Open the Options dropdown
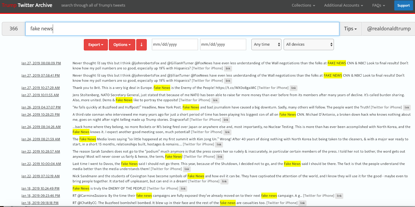415x207 pixels. click(122, 44)
